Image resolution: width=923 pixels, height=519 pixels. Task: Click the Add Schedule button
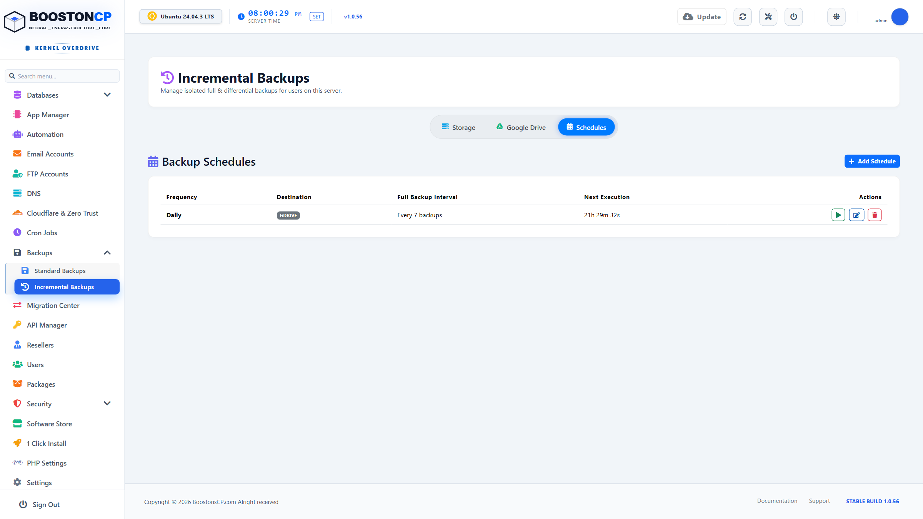tap(872, 161)
